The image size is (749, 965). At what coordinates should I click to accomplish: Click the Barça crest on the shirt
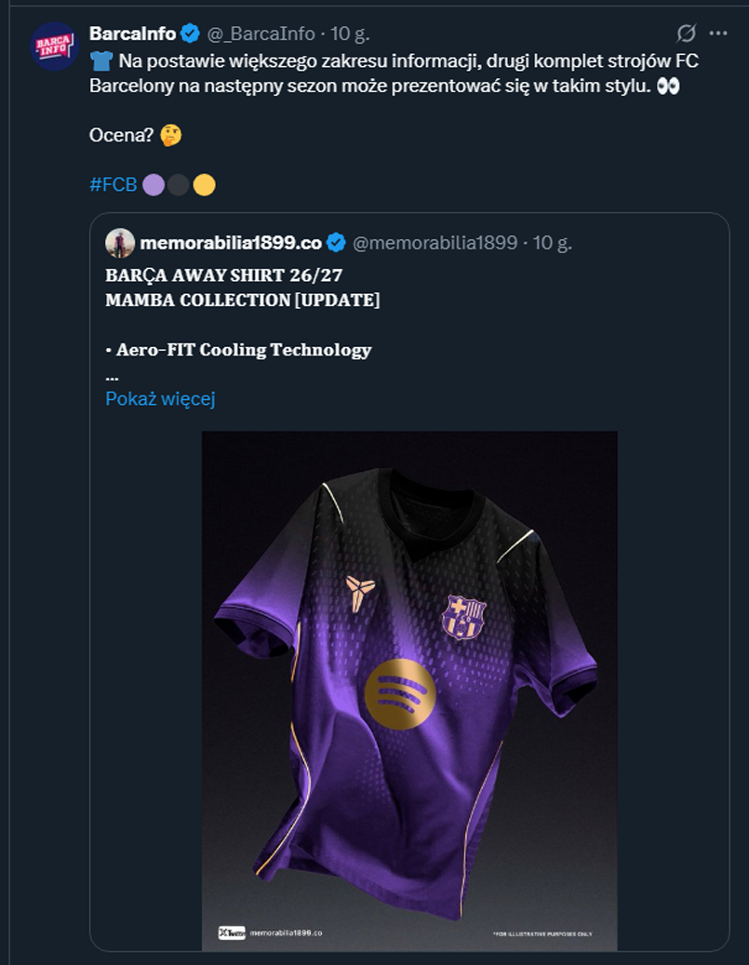[463, 616]
